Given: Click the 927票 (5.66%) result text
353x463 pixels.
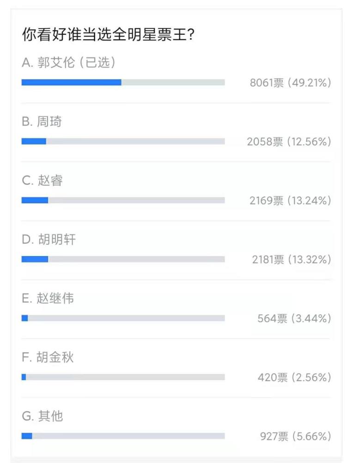Looking at the screenshot, I should pos(296,436).
